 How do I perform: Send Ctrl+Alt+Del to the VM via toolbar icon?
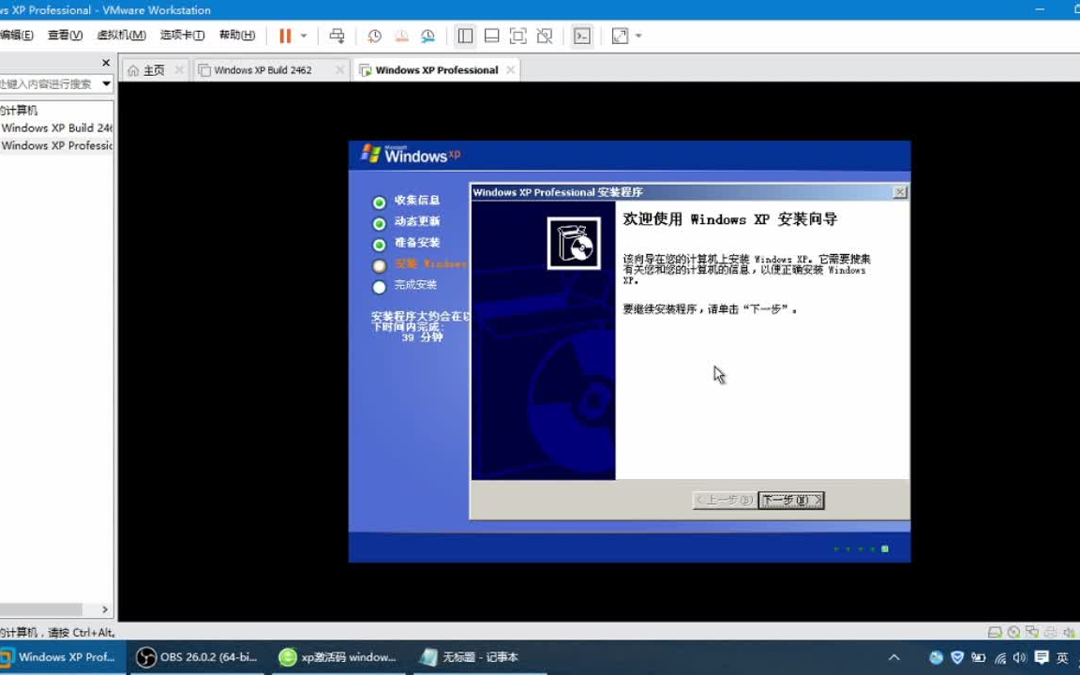pyautogui.click(x=337, y=36)
